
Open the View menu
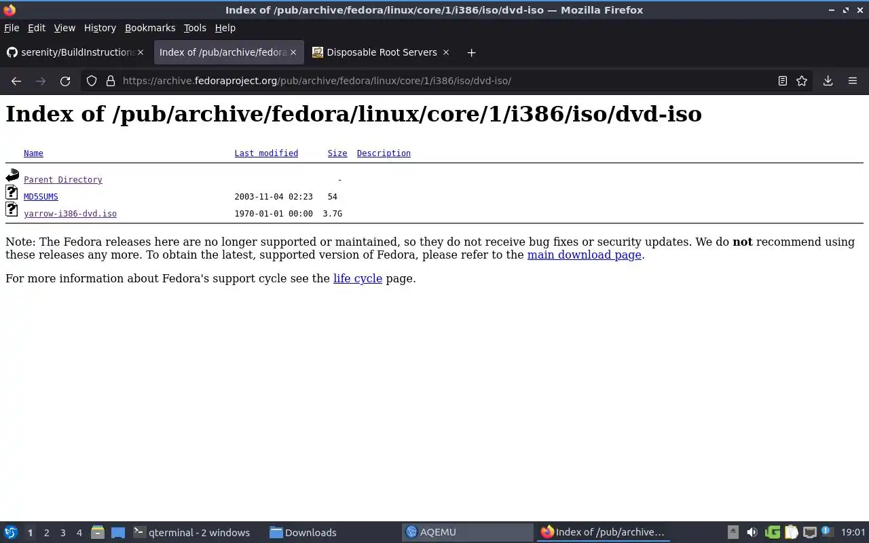pos(64,28)
